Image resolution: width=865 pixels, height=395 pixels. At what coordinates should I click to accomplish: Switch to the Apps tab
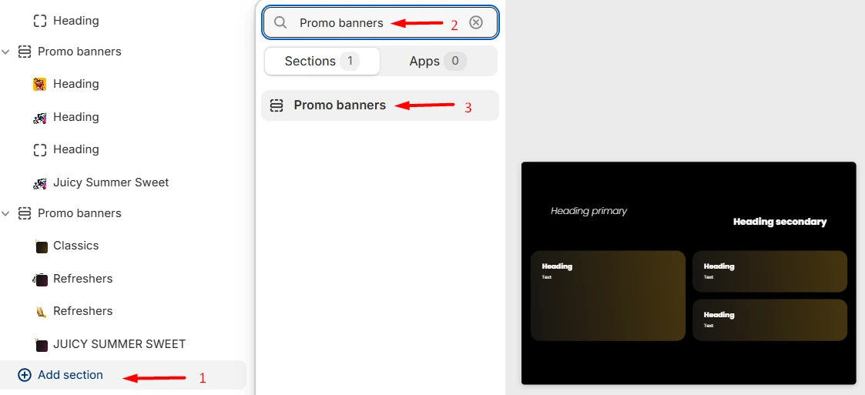click(438, 62)
